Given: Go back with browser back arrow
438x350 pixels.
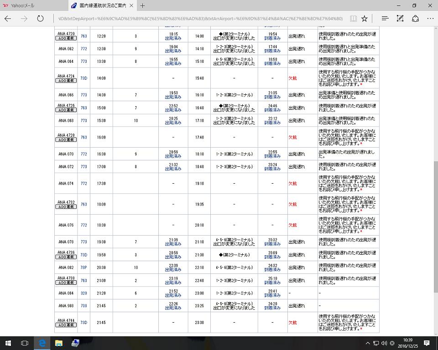Looking at the screenshot, I should [x=8, y=19].
